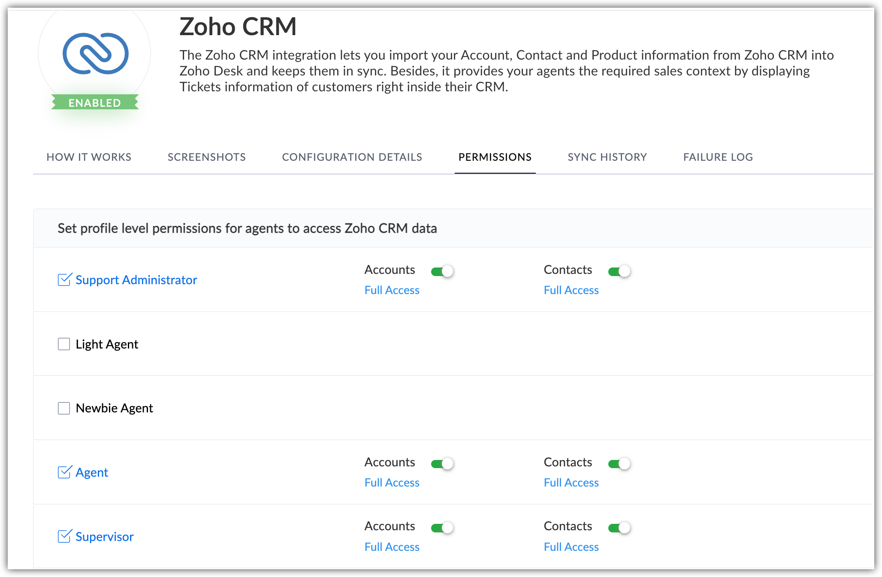Open the Configuration Details tab
The image size is (882, 577).
(x=352, y=157)
